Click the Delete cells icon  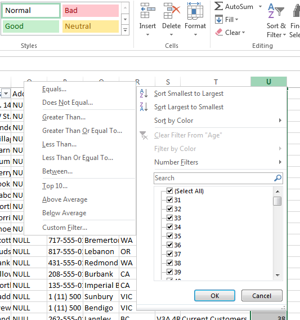[172, 11]
